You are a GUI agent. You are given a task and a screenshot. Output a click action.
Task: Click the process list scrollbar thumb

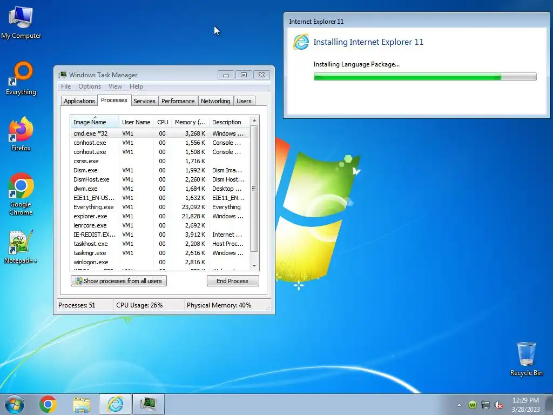[254, 189]
